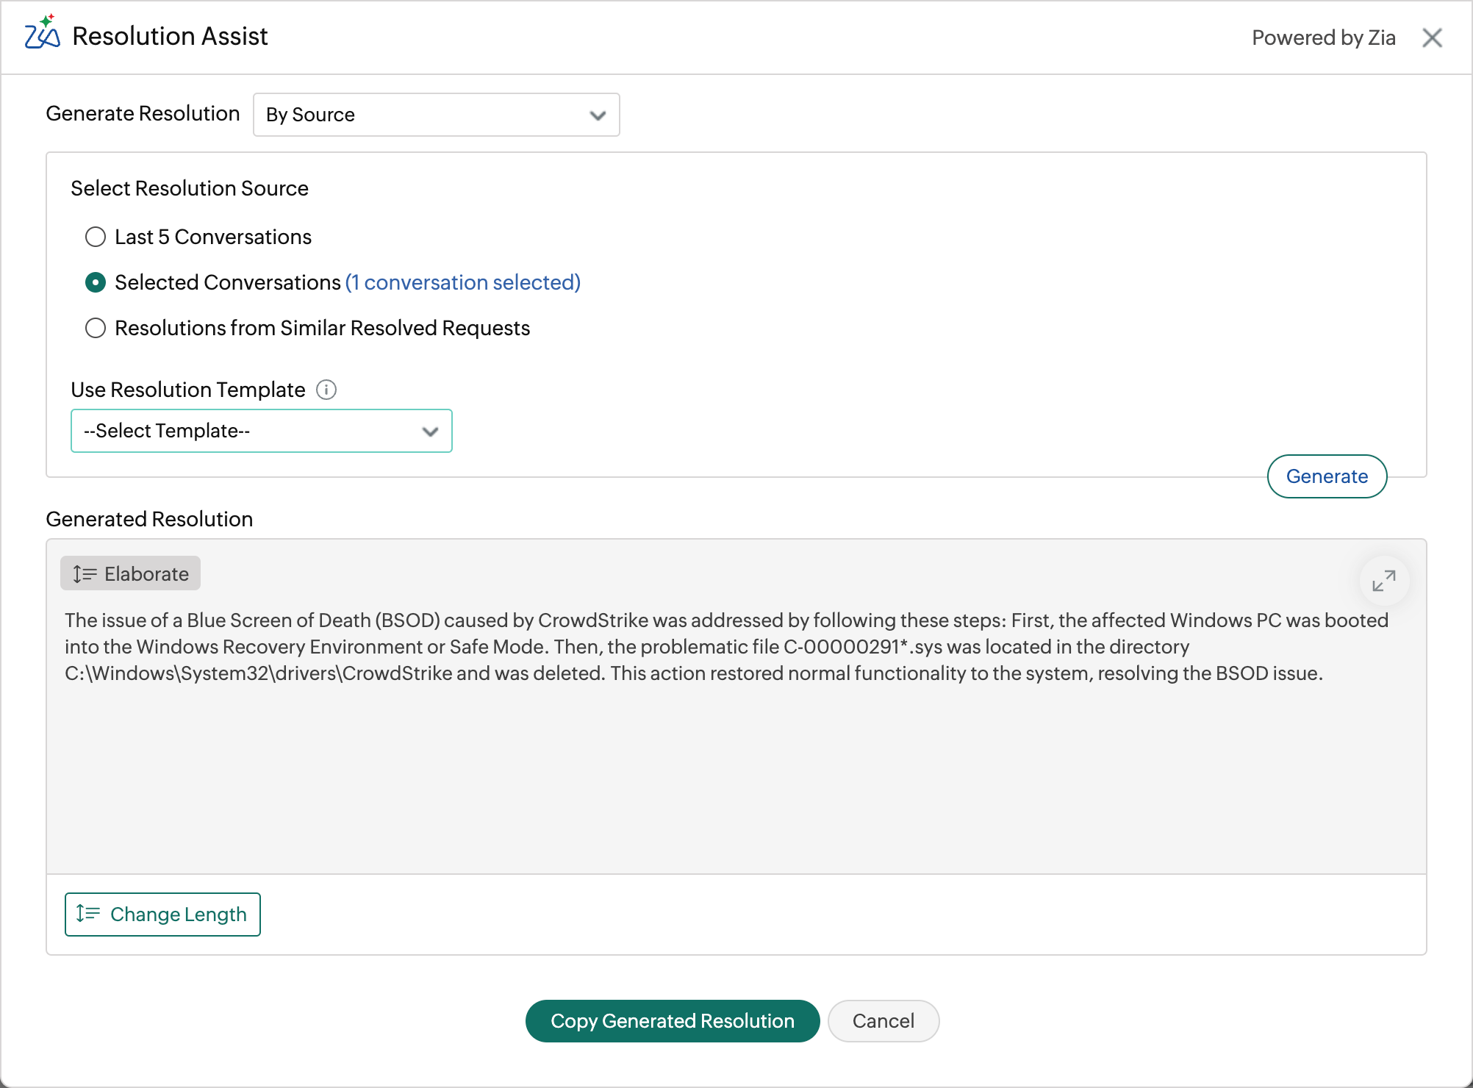Click the Generate button

coord(1326,476)
